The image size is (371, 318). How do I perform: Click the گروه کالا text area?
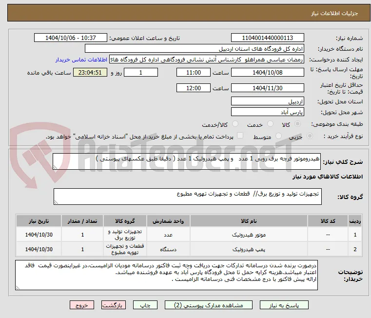(x=187, y=197)
